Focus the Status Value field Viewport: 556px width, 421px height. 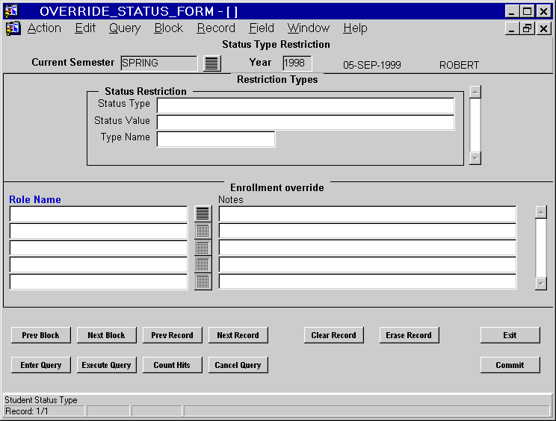click(306, 122)
